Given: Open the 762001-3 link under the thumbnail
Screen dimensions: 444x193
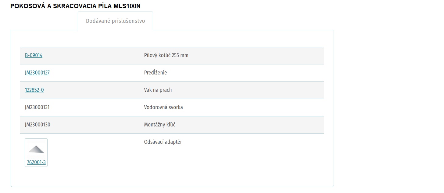Looking at the screenshot, I should 36,162.
